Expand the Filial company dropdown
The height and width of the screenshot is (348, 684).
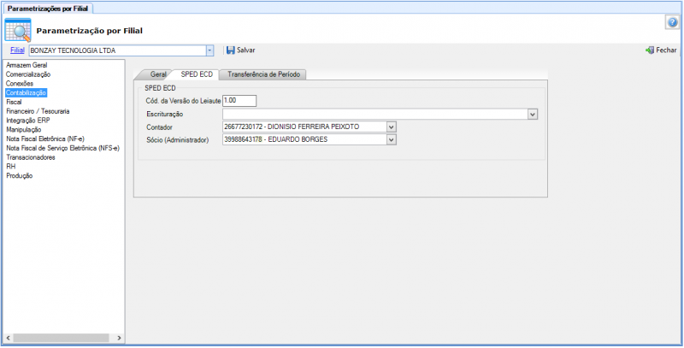coord(209,50)
